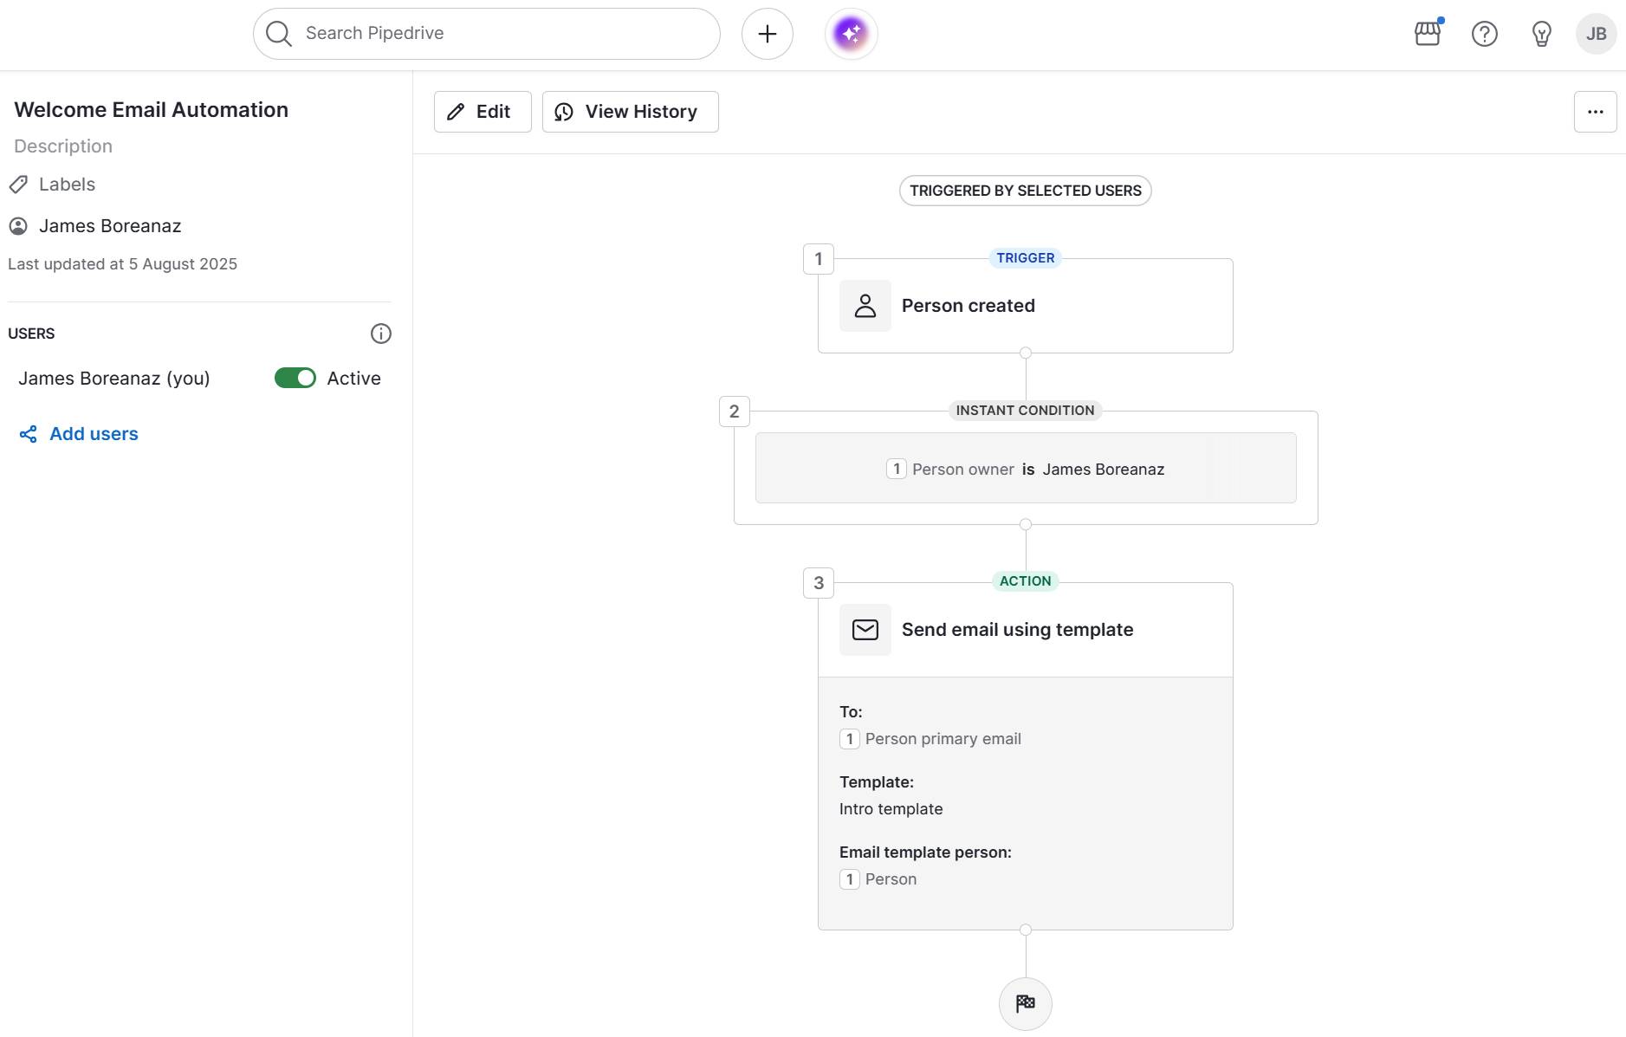Click the Description placeholder text
The image size is (1626, 1037).
63,146
